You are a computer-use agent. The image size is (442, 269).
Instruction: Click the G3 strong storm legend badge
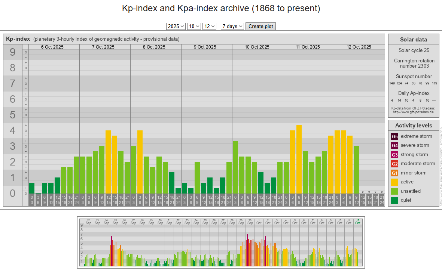(x=394, y=155)
